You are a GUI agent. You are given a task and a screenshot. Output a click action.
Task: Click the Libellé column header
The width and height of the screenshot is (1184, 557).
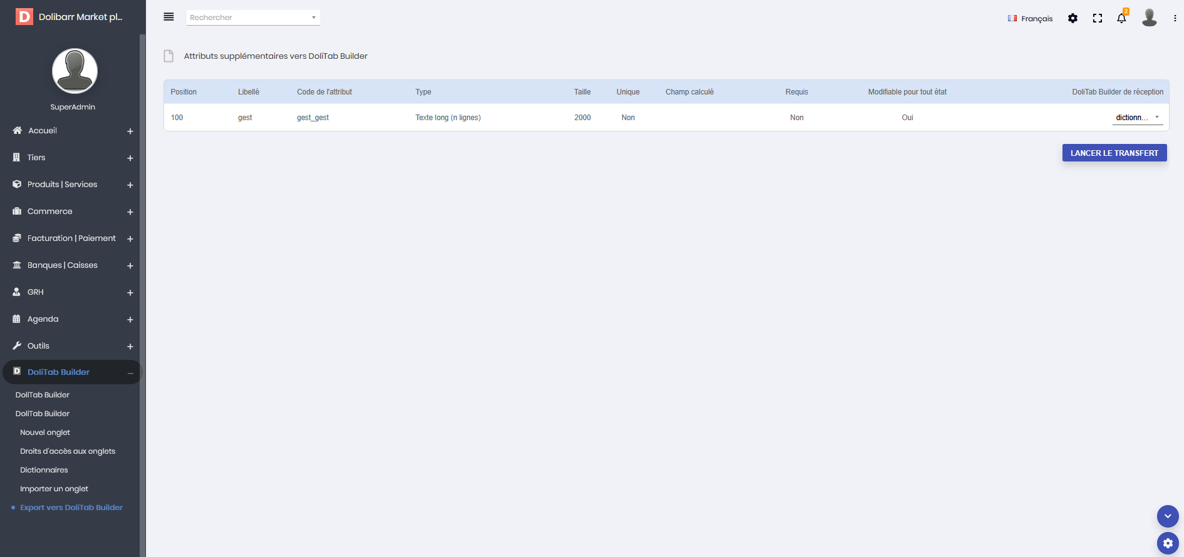249,92
